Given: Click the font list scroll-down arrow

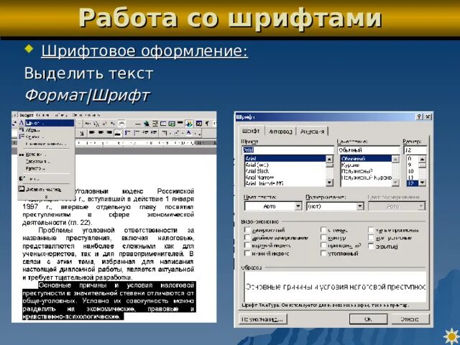Looking at the screenshot, I should pyautogui.click(x=329, y=182).
